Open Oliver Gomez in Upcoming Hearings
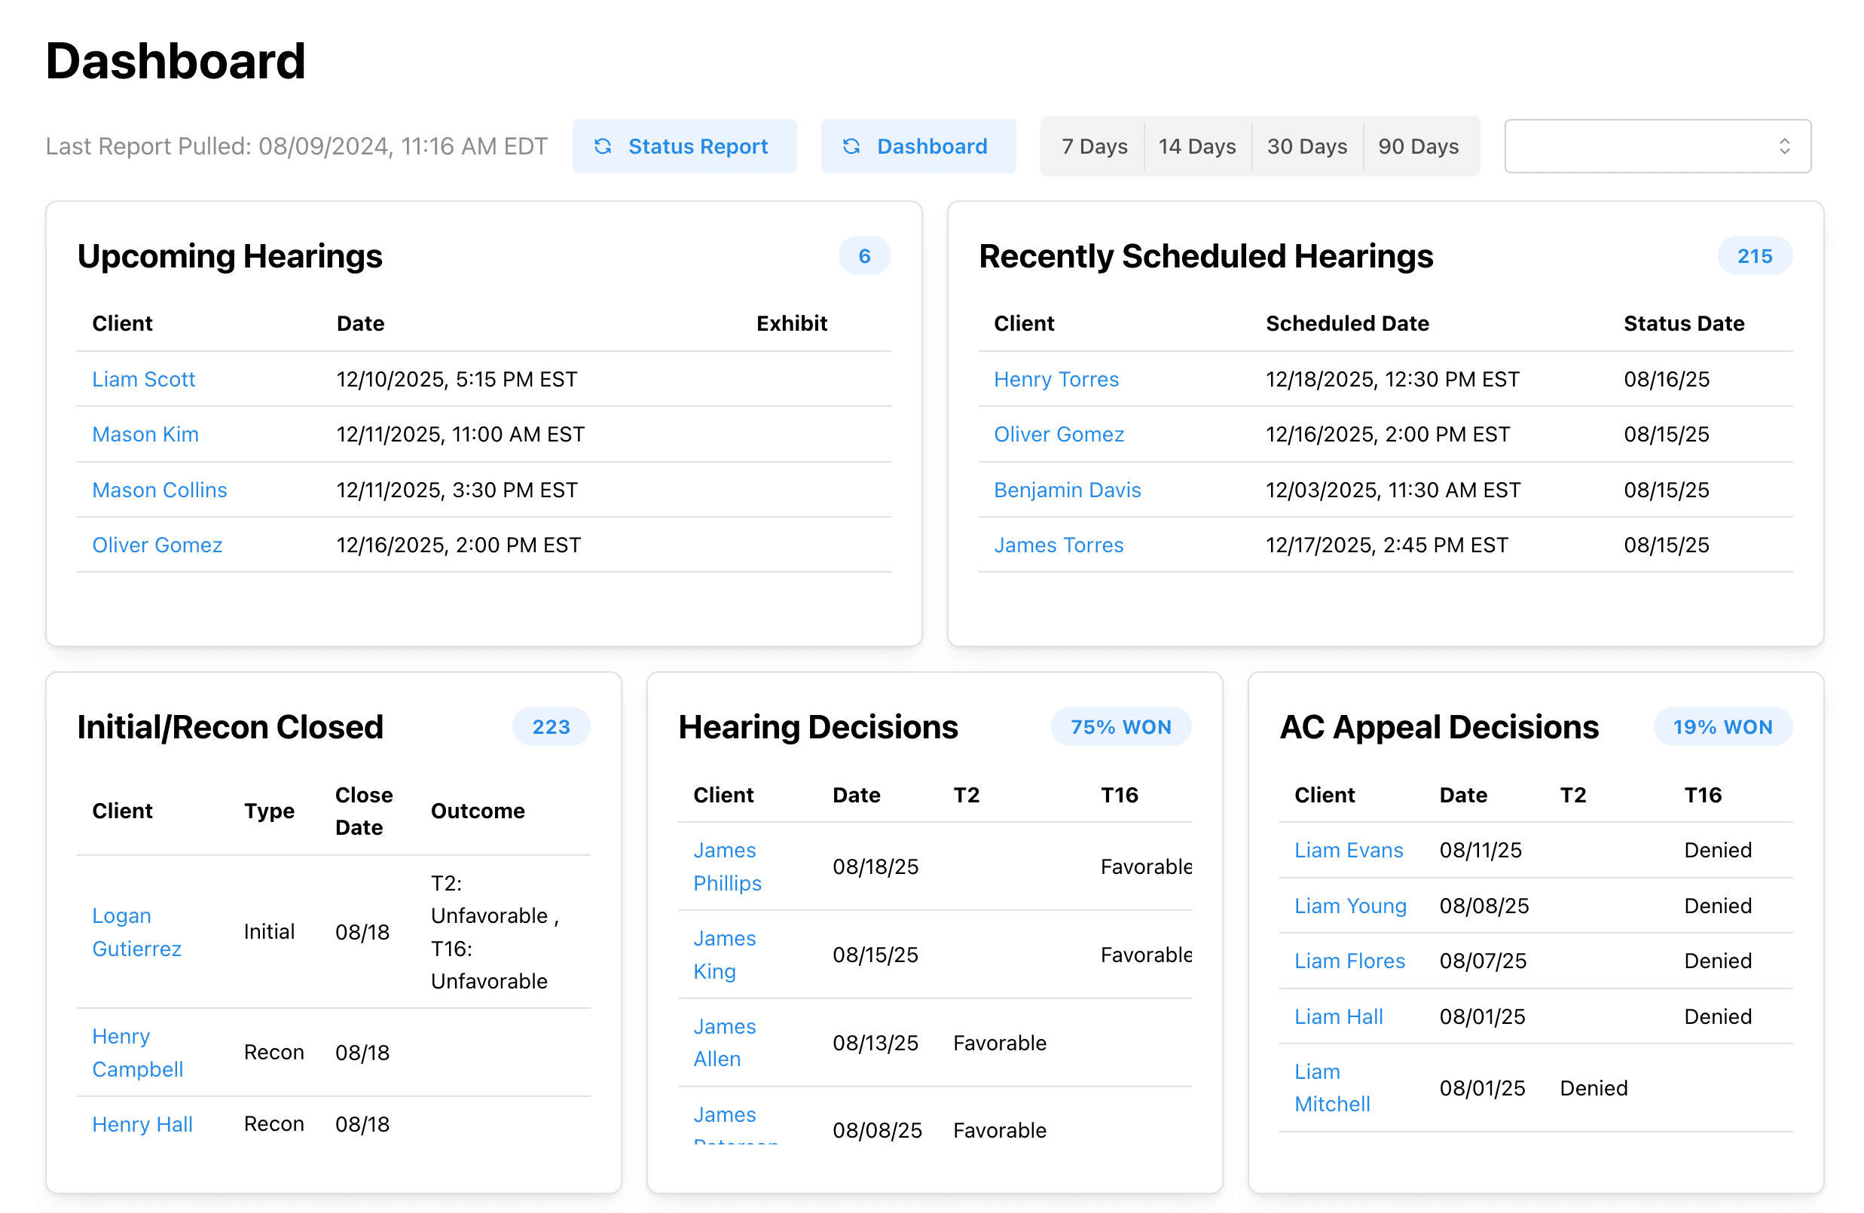Viewport: 1864px width, 1213px height. tap(157, 544)
